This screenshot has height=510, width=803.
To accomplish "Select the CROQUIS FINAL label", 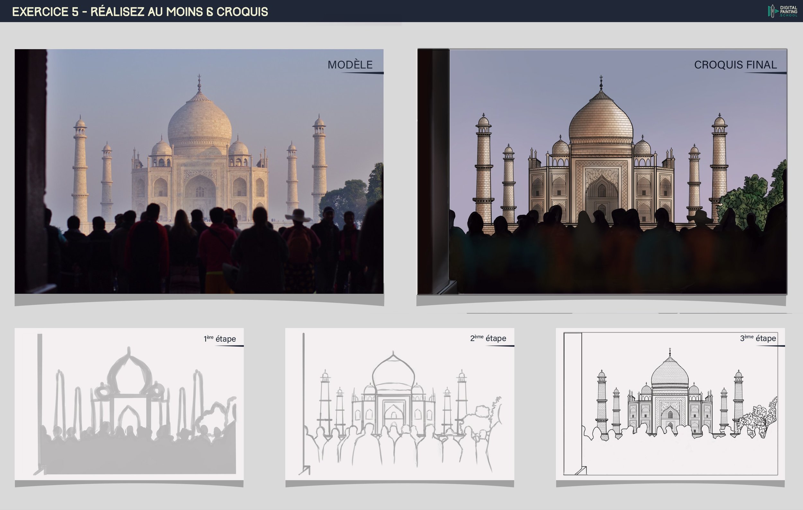I will 735,65.
